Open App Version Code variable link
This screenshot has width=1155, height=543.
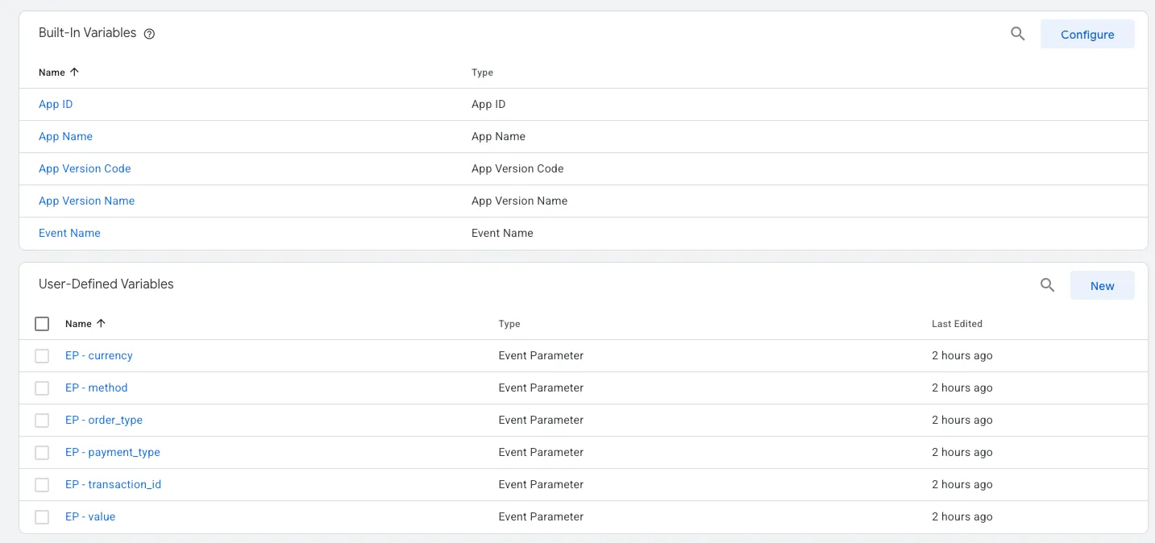click(85, 168)
